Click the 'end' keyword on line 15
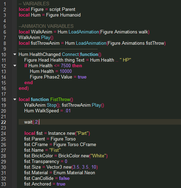The image size is (181, 188). (29, 83)
